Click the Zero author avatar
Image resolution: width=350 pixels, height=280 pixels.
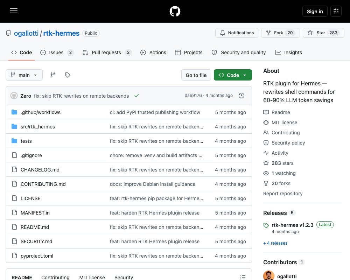click(x=14, y=96)
